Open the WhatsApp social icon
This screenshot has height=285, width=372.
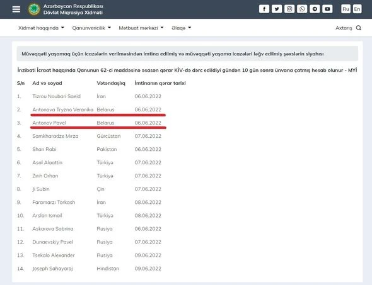pyautogui.click(x=302, y=9)
